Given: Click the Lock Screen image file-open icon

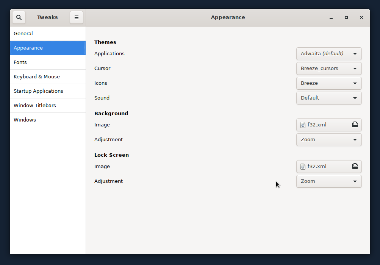Looking at the screenshot, I should [x=355, y=167].
